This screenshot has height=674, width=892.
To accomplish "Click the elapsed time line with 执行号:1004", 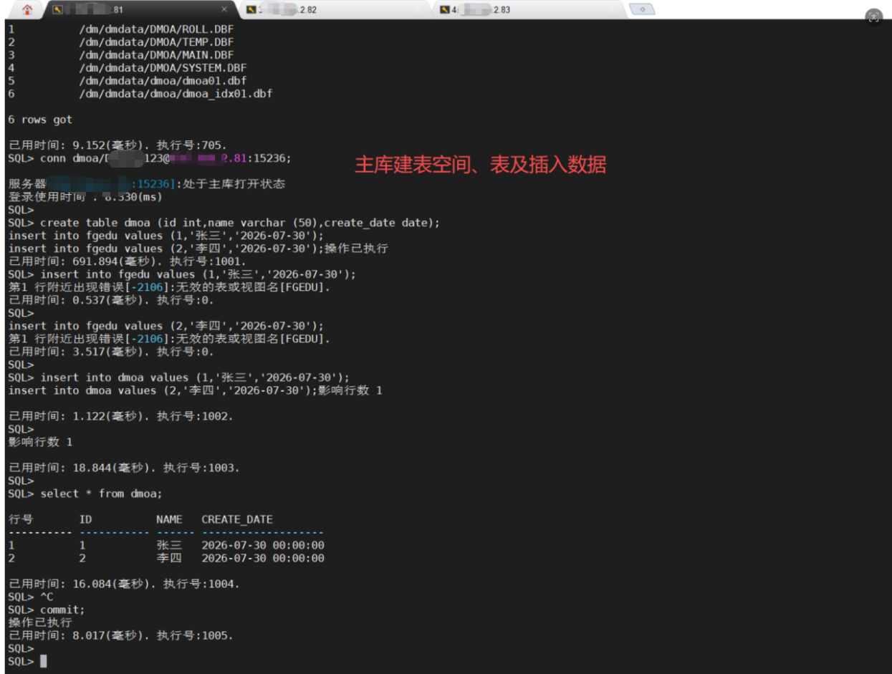I will tap(124, 584).
